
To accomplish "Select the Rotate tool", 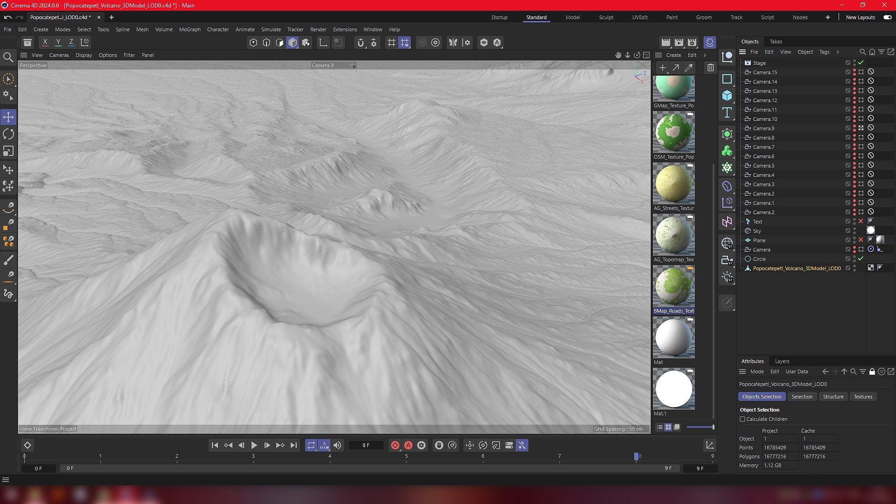I will (8, 134).
